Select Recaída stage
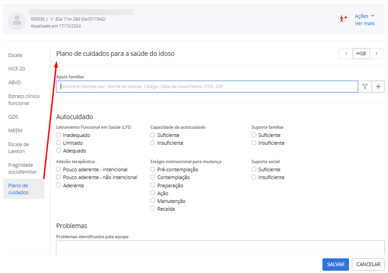Image resolution: width=388 pixels, height=273 pixels. point(152,208)
